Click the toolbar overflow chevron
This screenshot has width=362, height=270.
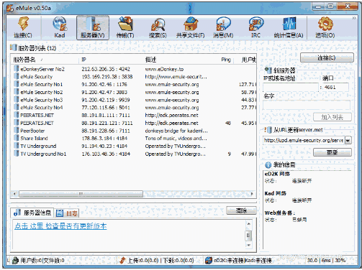click(354, 18)
